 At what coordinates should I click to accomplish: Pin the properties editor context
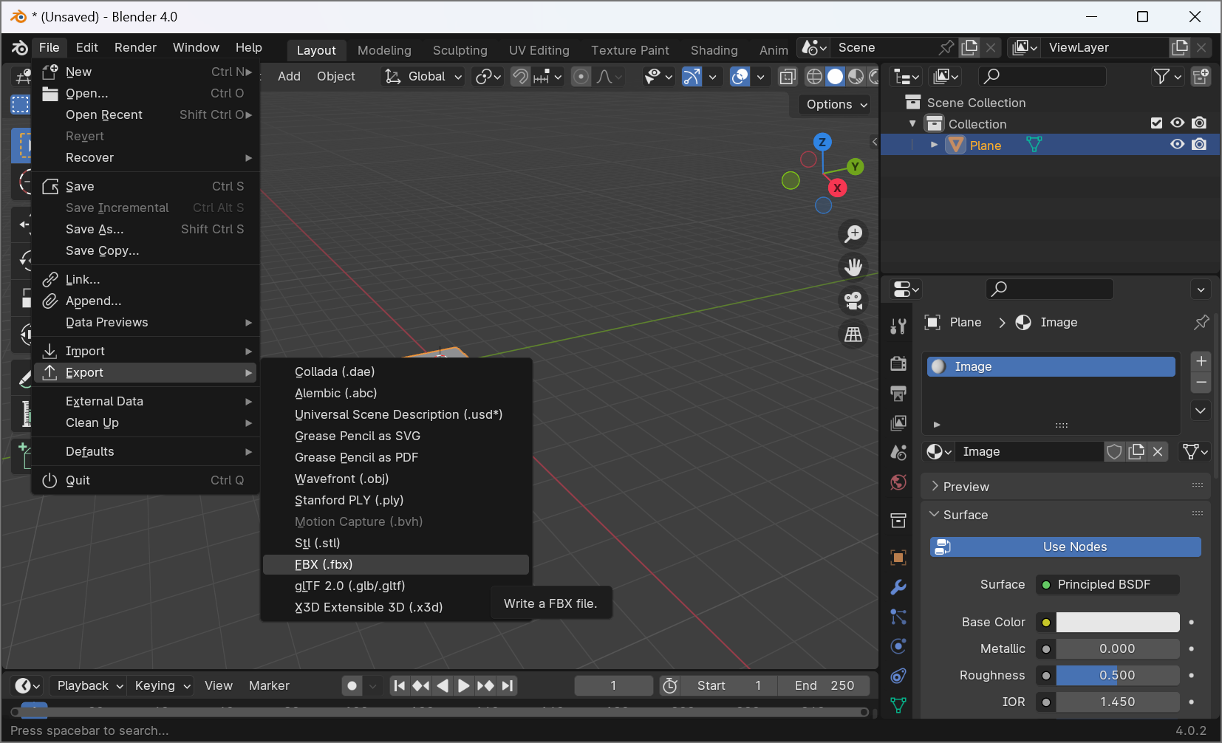pyautogui.click(x=1201, y=323)
